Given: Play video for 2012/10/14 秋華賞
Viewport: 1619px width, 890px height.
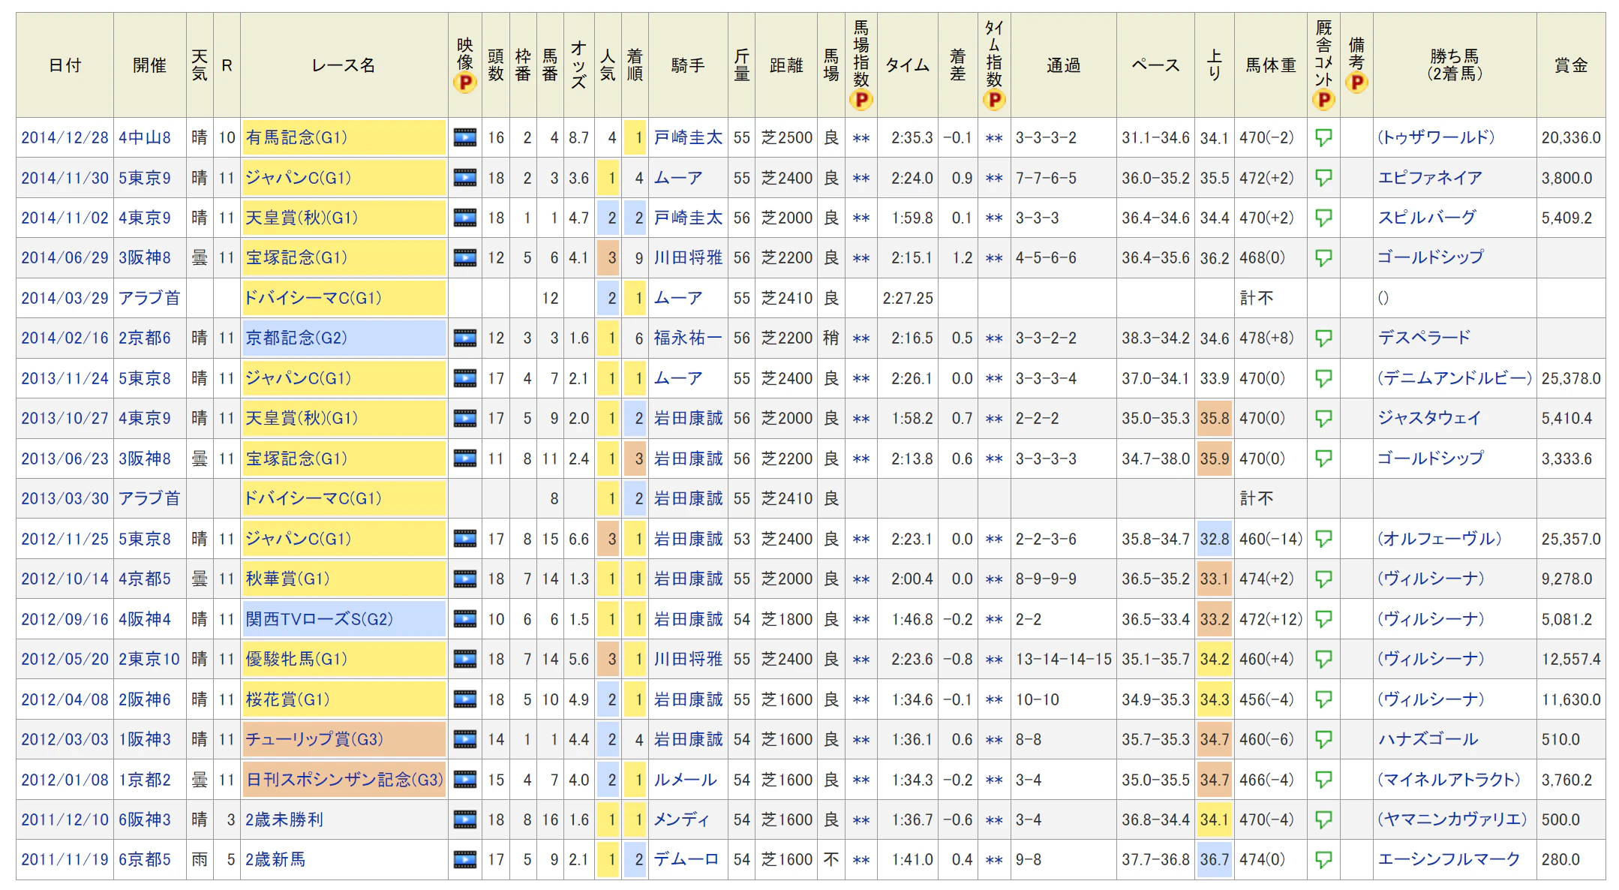Looking at the screenshot, I should 465,579.
